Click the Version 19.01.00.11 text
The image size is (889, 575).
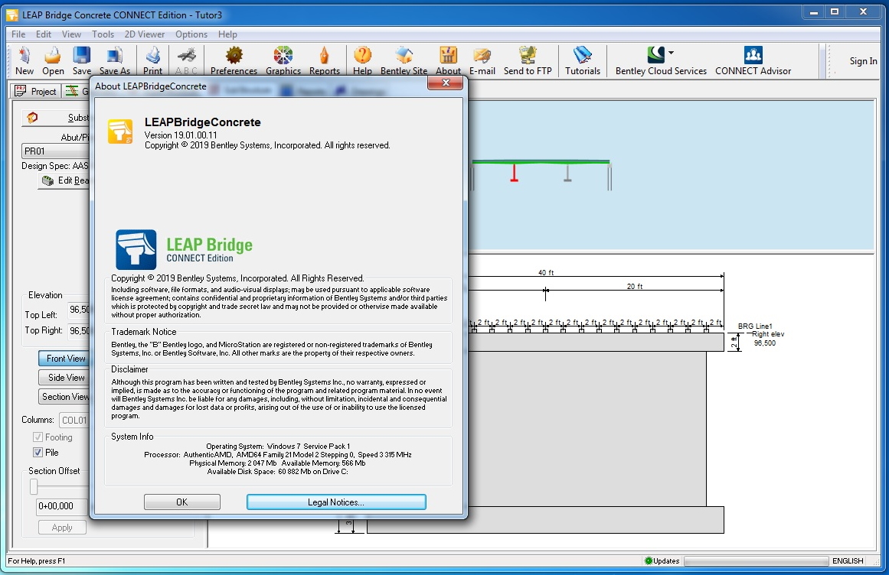pos(180,135)
